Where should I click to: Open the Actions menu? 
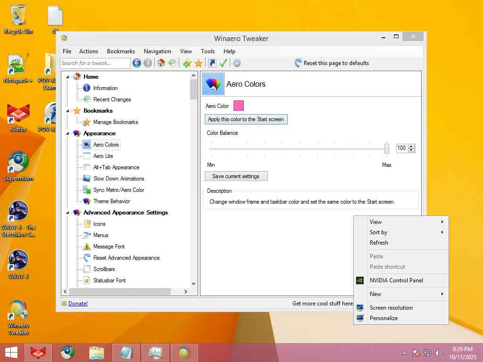tap(89, 51)
